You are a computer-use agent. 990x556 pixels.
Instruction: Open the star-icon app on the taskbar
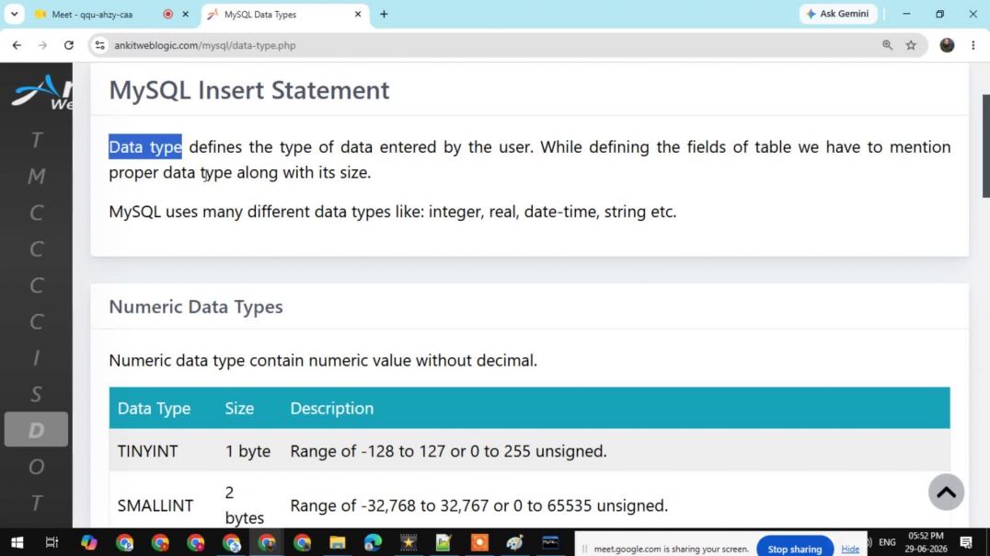click(x=409, y=542)
